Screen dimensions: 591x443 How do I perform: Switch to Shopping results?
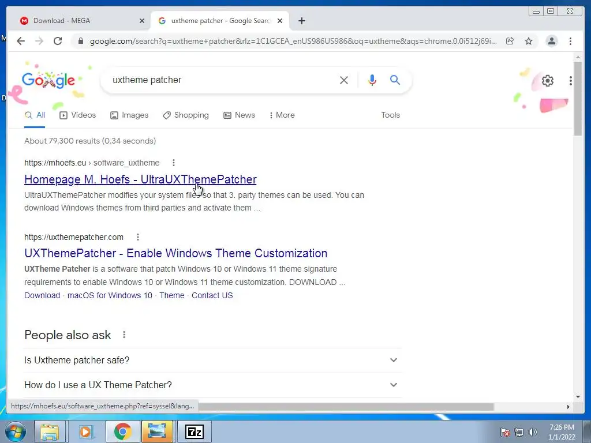coord(186,115)
